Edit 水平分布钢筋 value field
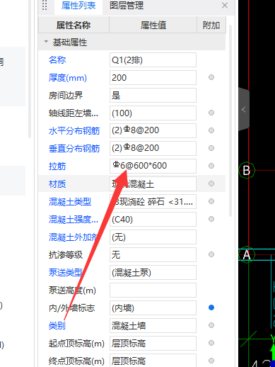 153,130
